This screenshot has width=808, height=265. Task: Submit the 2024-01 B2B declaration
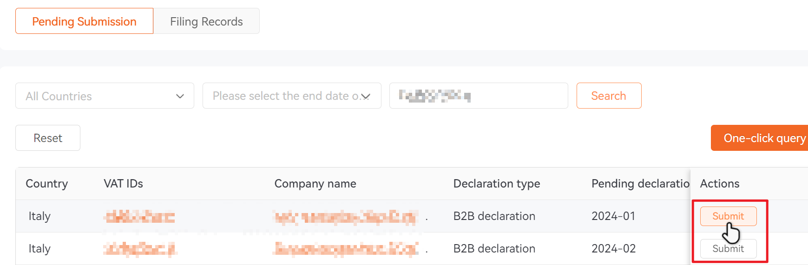click(728, 216)
